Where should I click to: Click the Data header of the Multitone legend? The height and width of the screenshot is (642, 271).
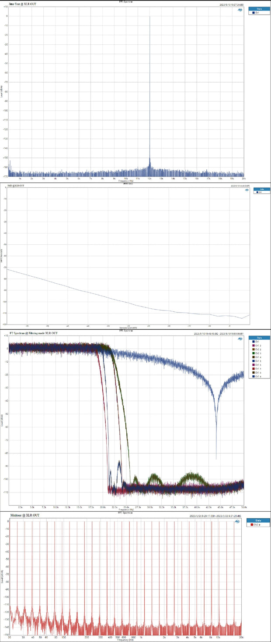point(258,520)
